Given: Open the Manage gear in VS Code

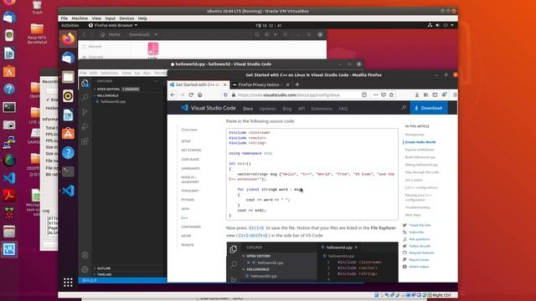Looking at the screenshot, I should (x=85, y=269).
